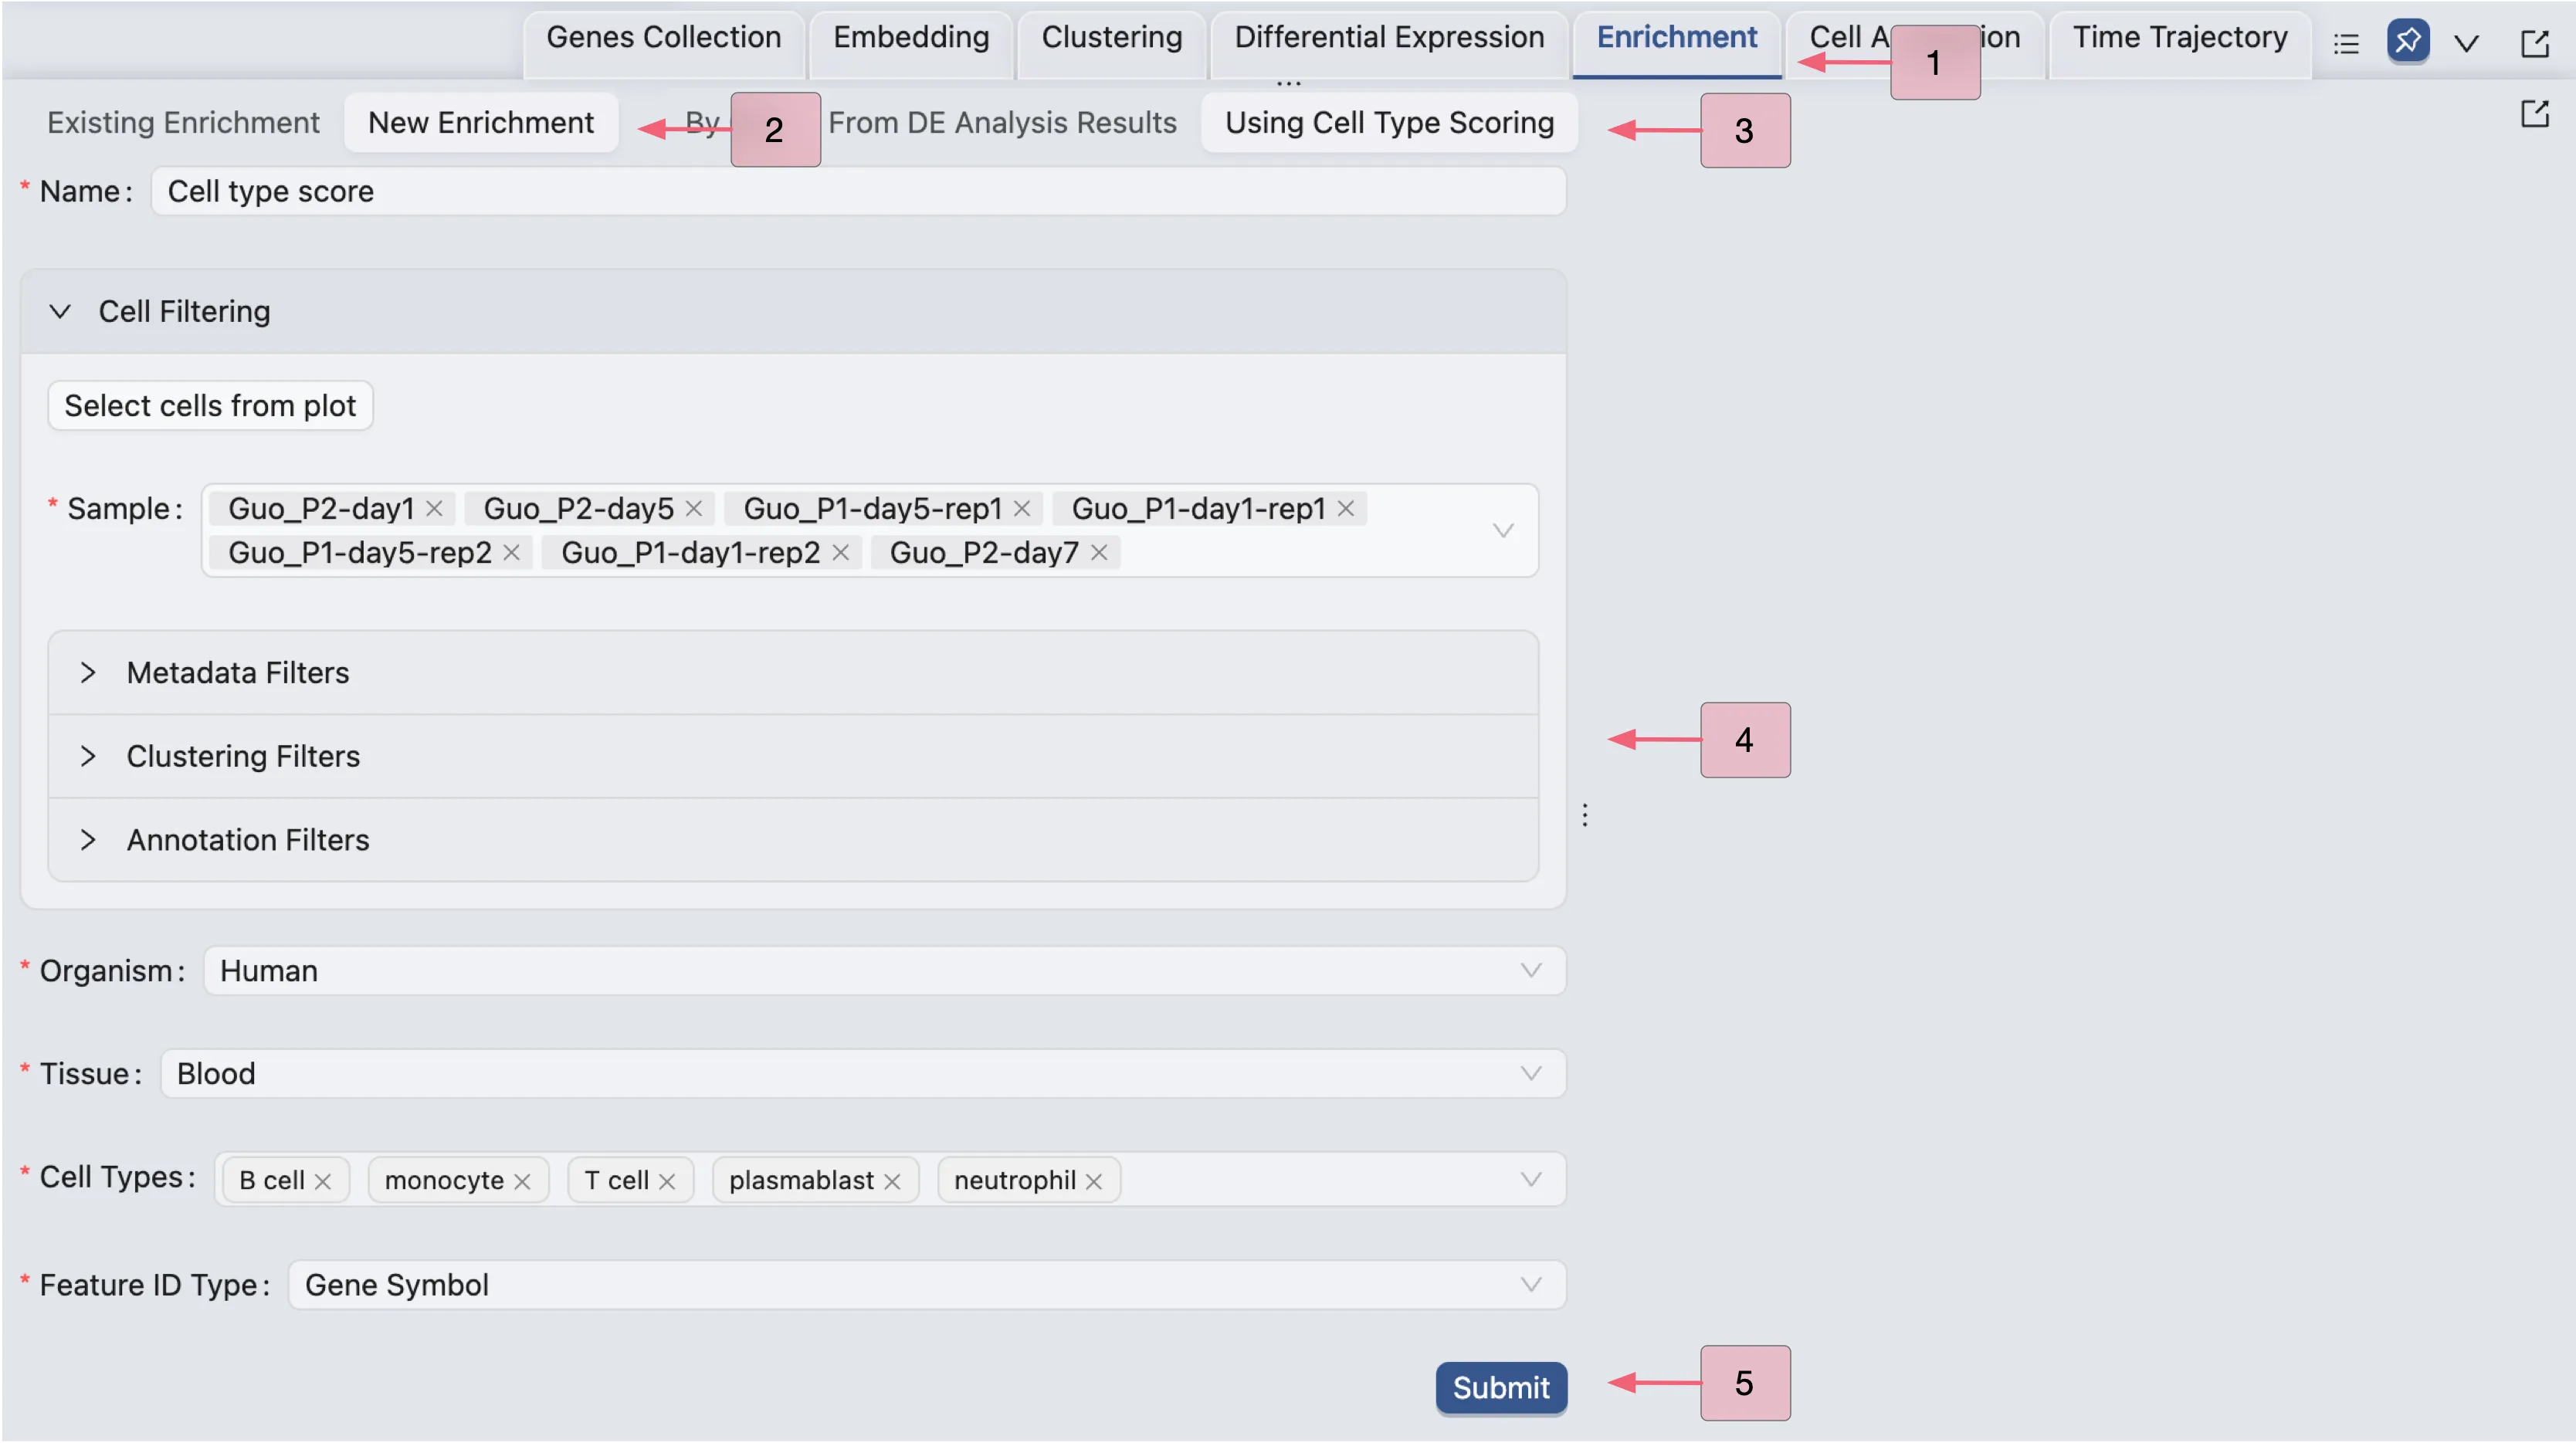The height and width of the screenshot is (1443, 2576).
Task: Open the Feature ID Type dropdown
Action: [926, 1284]
